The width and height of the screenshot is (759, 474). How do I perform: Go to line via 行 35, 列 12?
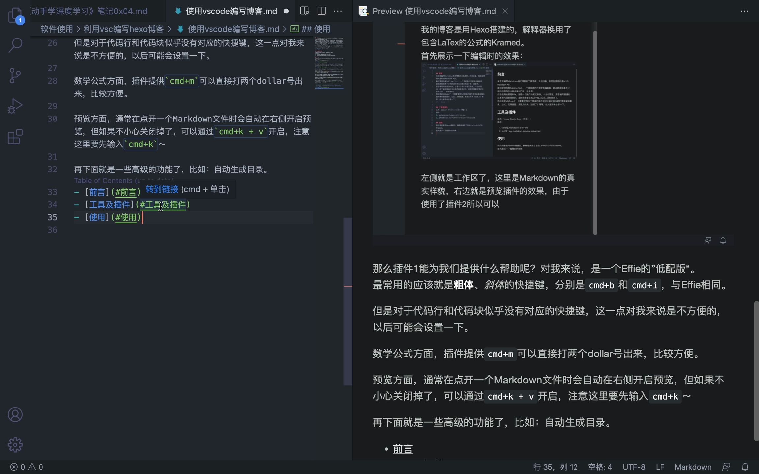click(555, 467)
